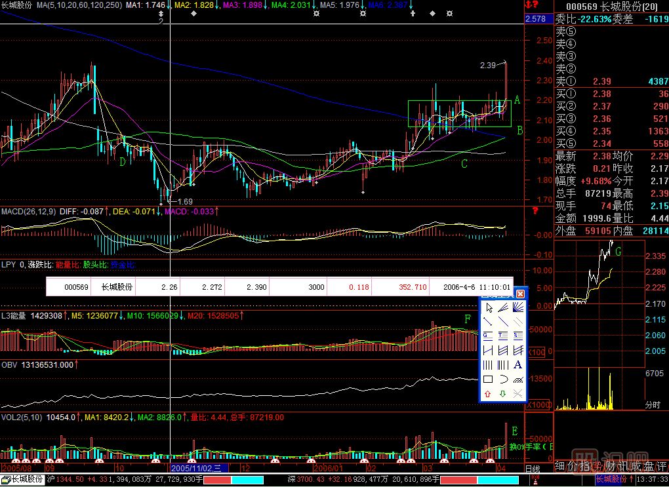
Task: Select the line segment drawing tool
Action: (488, 321)
